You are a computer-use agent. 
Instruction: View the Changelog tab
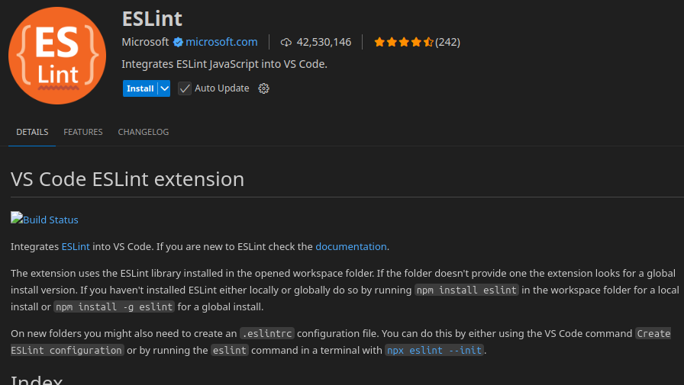click(144, 132)
